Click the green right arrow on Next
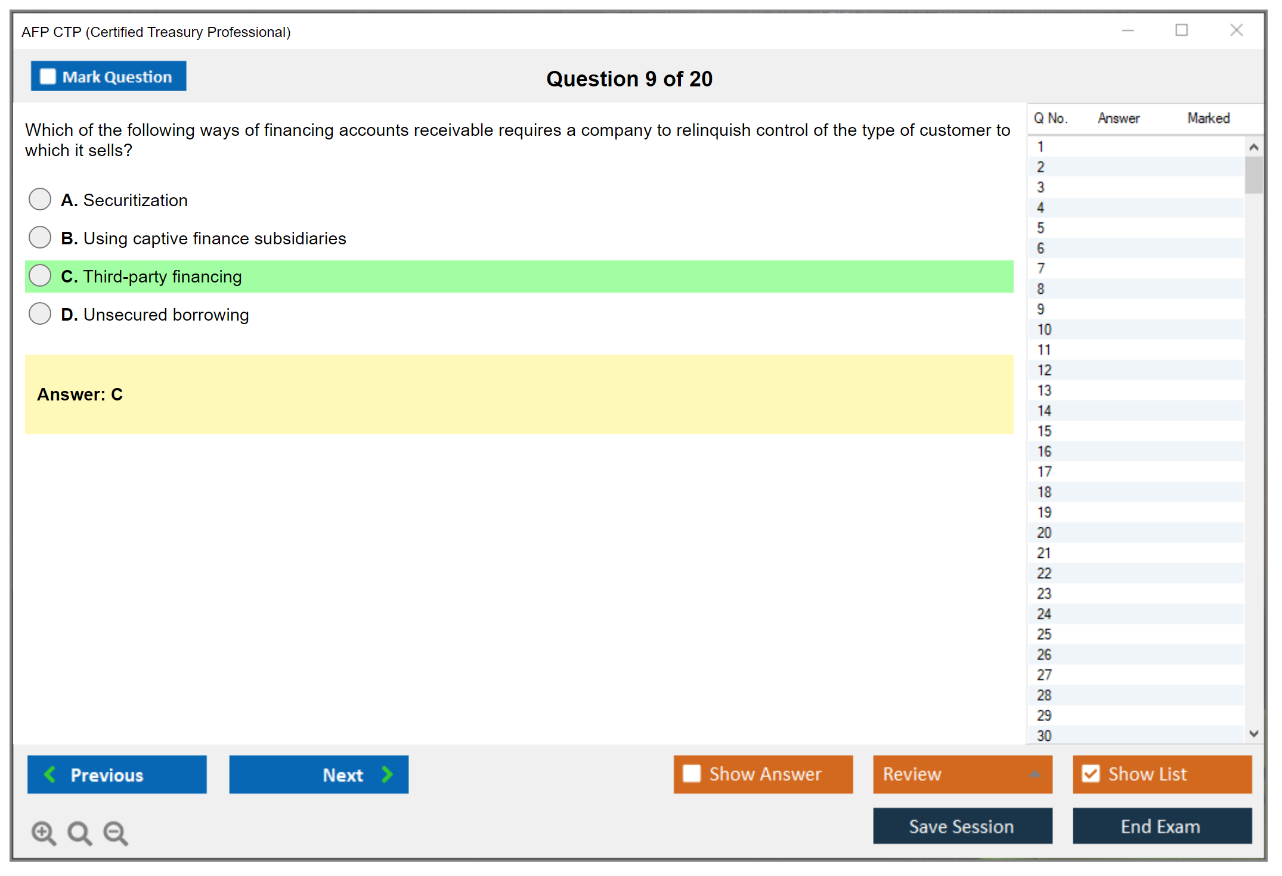1282x876 pixels. [387, 774]
